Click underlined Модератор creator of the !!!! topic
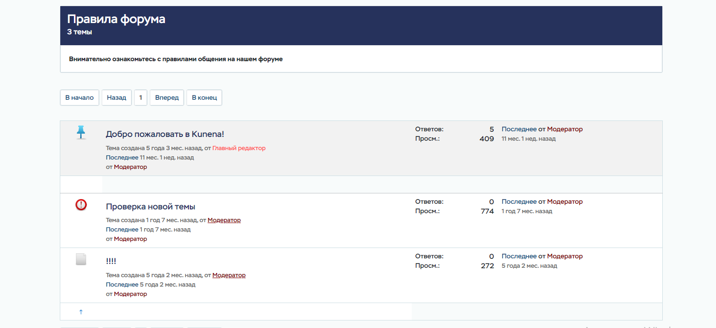 click(x=229, y=275)
